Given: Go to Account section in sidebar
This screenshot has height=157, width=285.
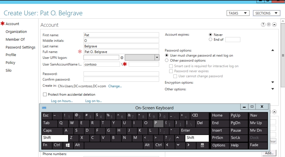Looking at the screenshot, I should click(x=12, y=24).
